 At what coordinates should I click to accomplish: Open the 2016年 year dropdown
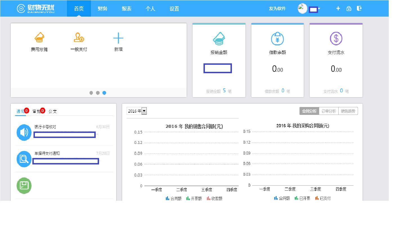(144, 111)
